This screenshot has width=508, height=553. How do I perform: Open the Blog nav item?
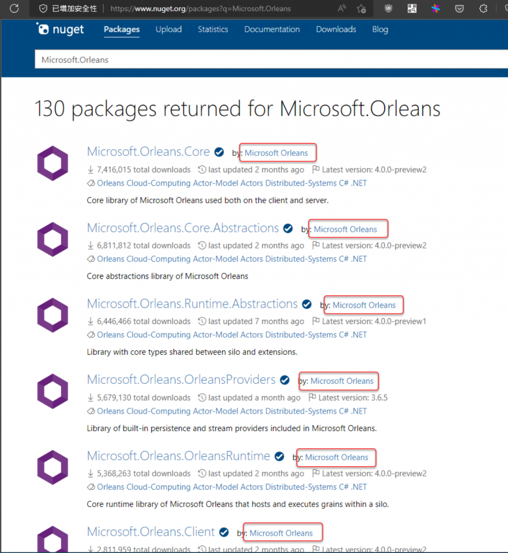pos(380,29)
